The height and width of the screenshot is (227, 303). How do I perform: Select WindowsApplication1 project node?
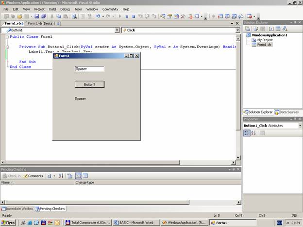pos(269,35)
